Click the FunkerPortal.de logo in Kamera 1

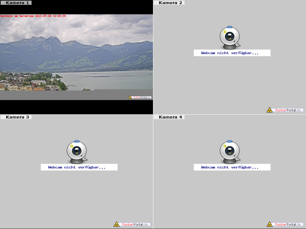pos(140,97)
